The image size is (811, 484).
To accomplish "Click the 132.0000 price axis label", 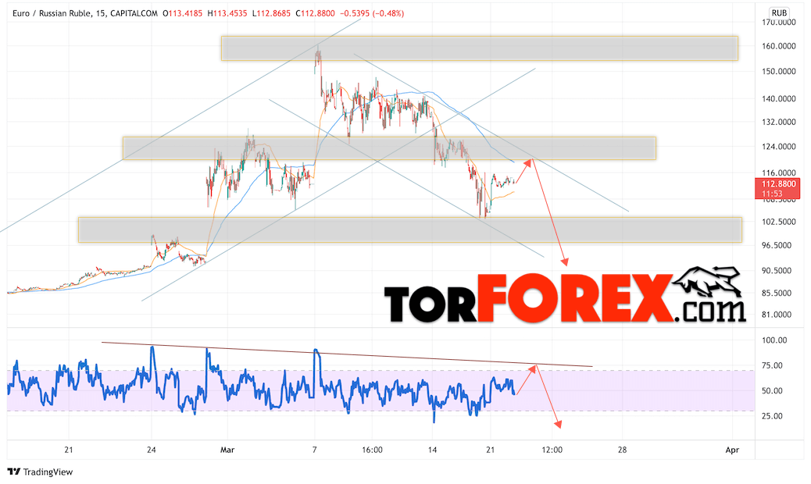I will (778, 122).
